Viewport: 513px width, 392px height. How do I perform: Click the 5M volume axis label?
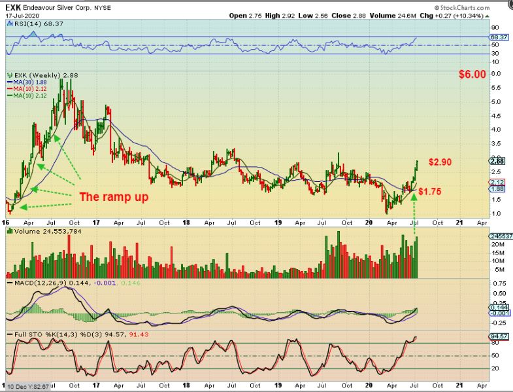point(499,270)
